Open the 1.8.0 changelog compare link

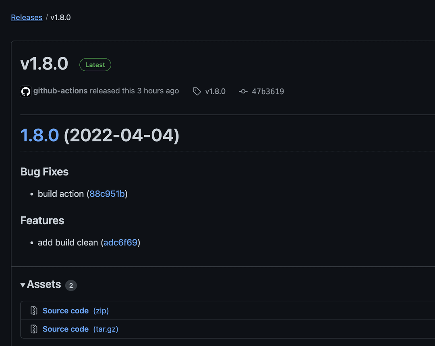tap(39, 135)
